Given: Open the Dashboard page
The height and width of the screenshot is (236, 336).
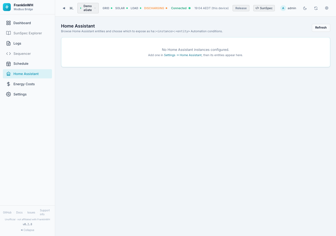Looking at the screenshot, I should tap(27, 23).
